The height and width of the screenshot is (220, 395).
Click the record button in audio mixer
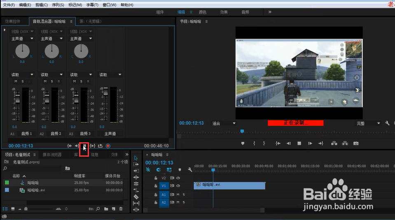(108, 146)
